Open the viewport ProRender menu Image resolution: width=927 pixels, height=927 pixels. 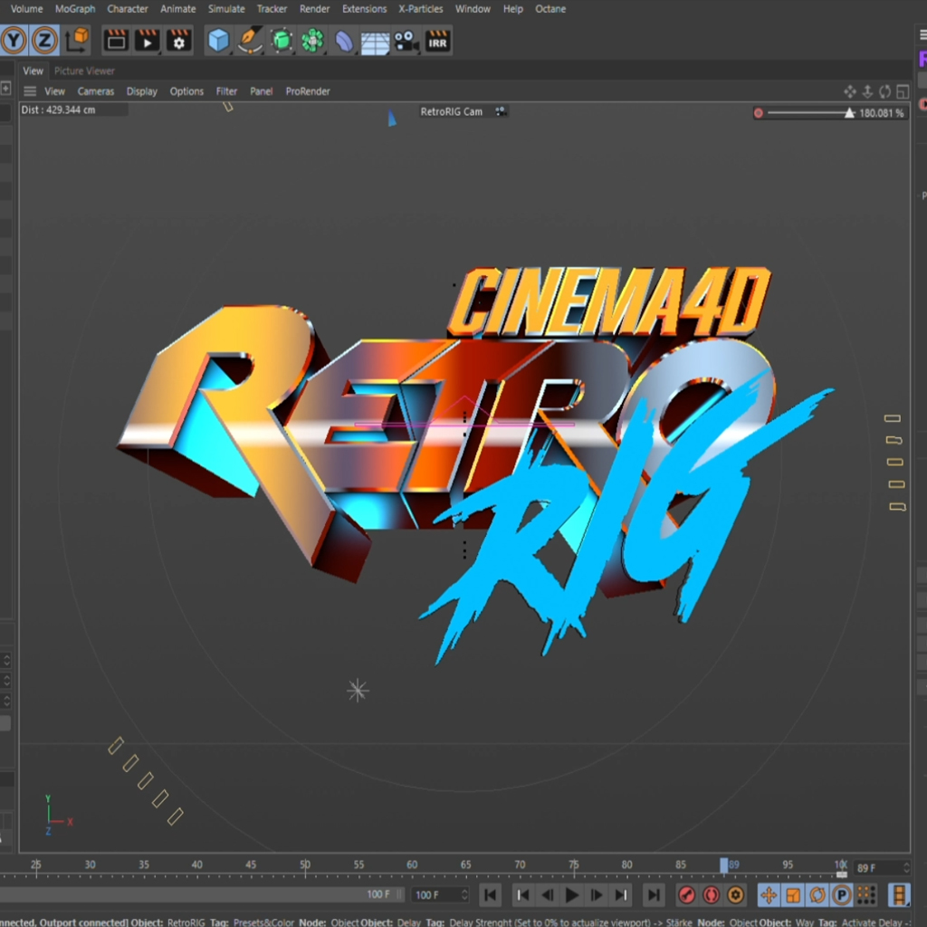[308, 91]
